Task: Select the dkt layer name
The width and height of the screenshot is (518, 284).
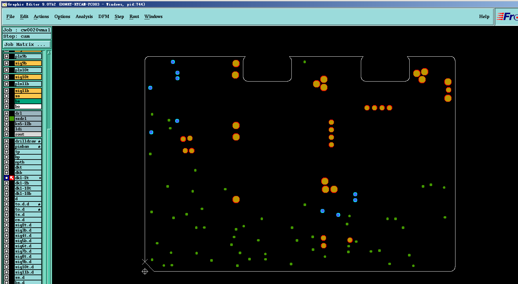Action: click(28, 167)
